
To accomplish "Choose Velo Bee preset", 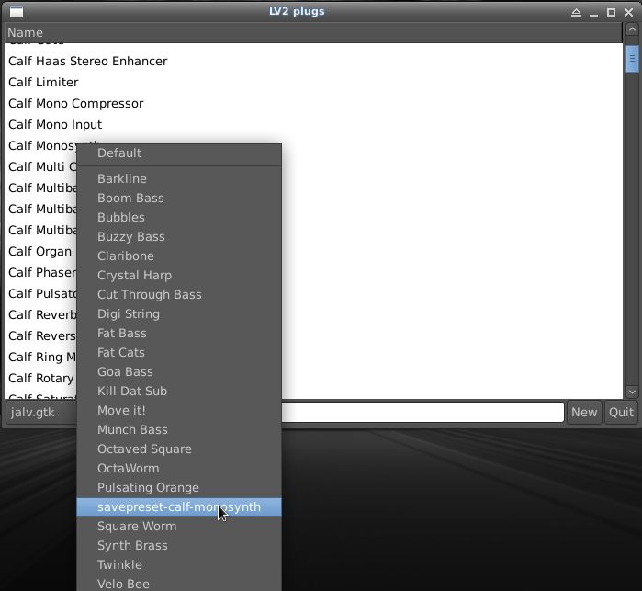I will (x=179, y=584).
